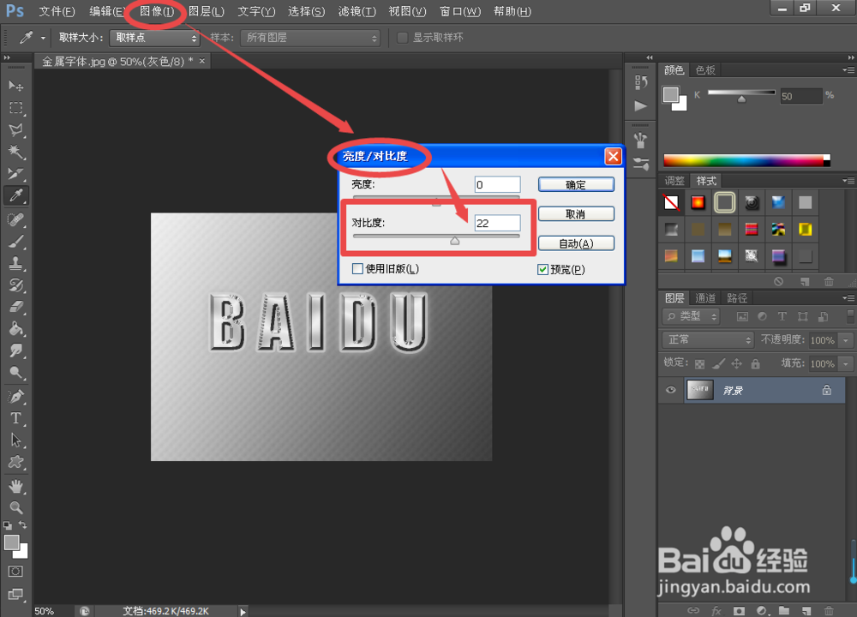The height and width of the screenshot is (617, 857).
Task: Click the add layer style fx icon
Action: pos(716,610)
